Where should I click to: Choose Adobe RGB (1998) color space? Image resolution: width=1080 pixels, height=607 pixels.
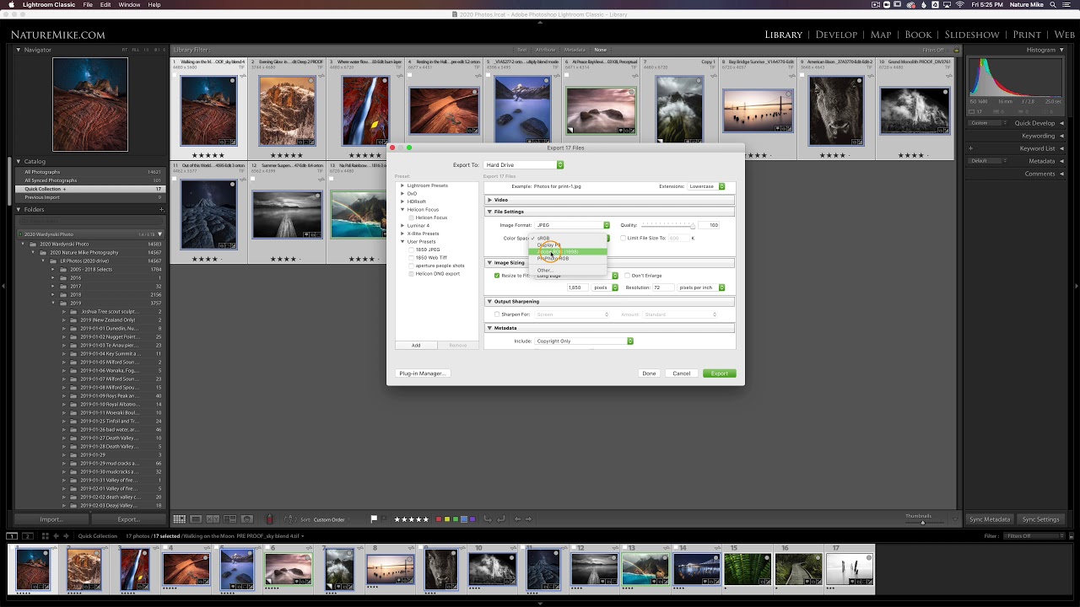pos(570,251)
